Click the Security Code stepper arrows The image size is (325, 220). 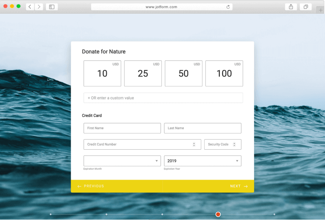point(234,144)
